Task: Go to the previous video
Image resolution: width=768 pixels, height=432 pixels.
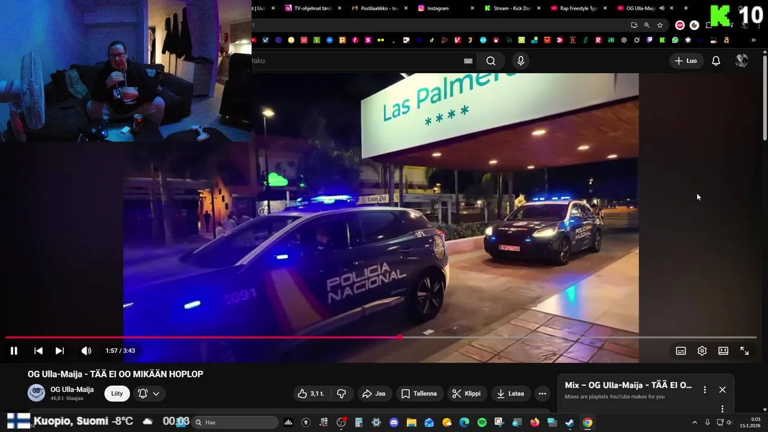Action: click(x=38, y=351)
